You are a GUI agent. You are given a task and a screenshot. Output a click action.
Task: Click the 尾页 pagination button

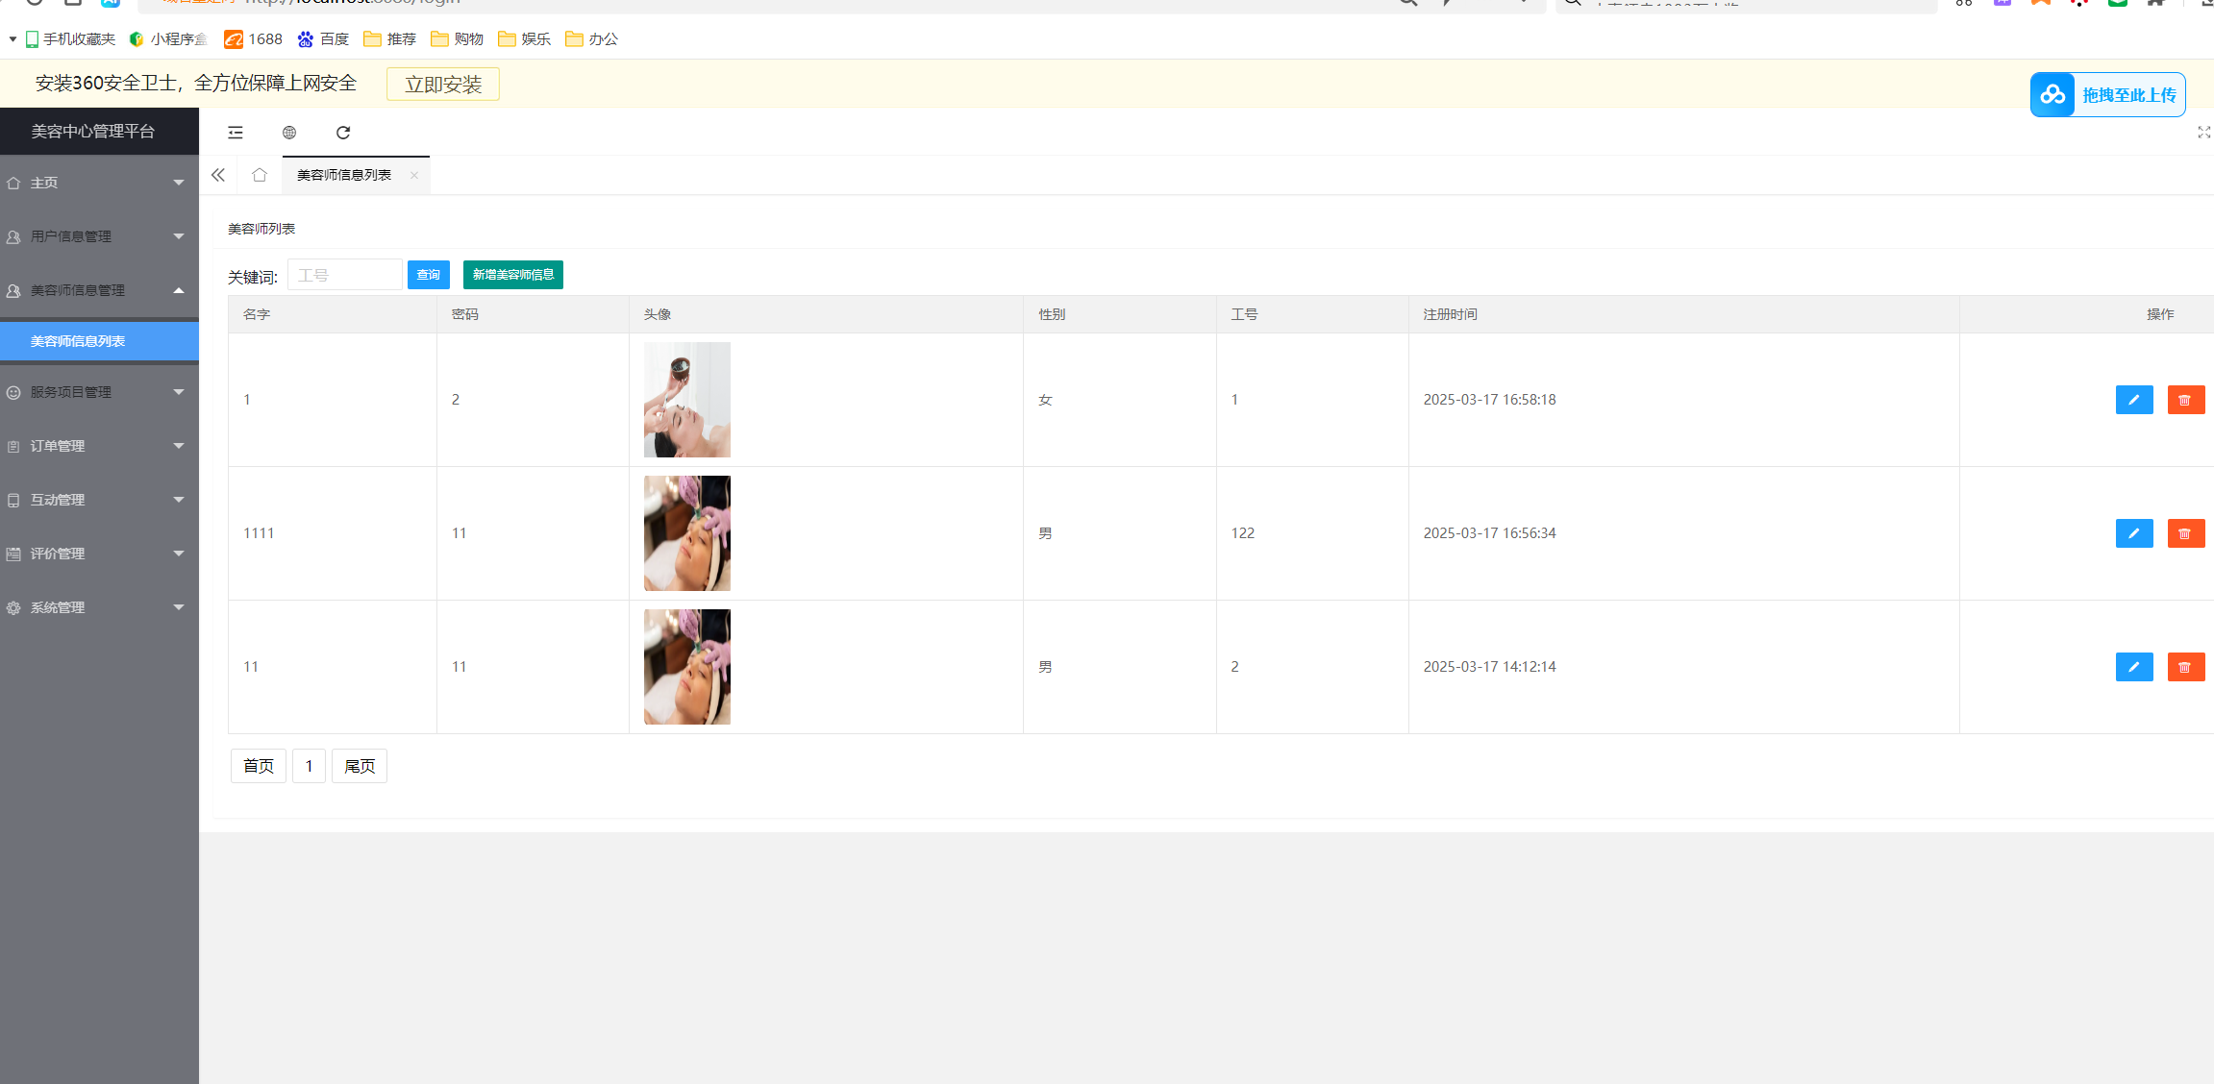[360, 766]
